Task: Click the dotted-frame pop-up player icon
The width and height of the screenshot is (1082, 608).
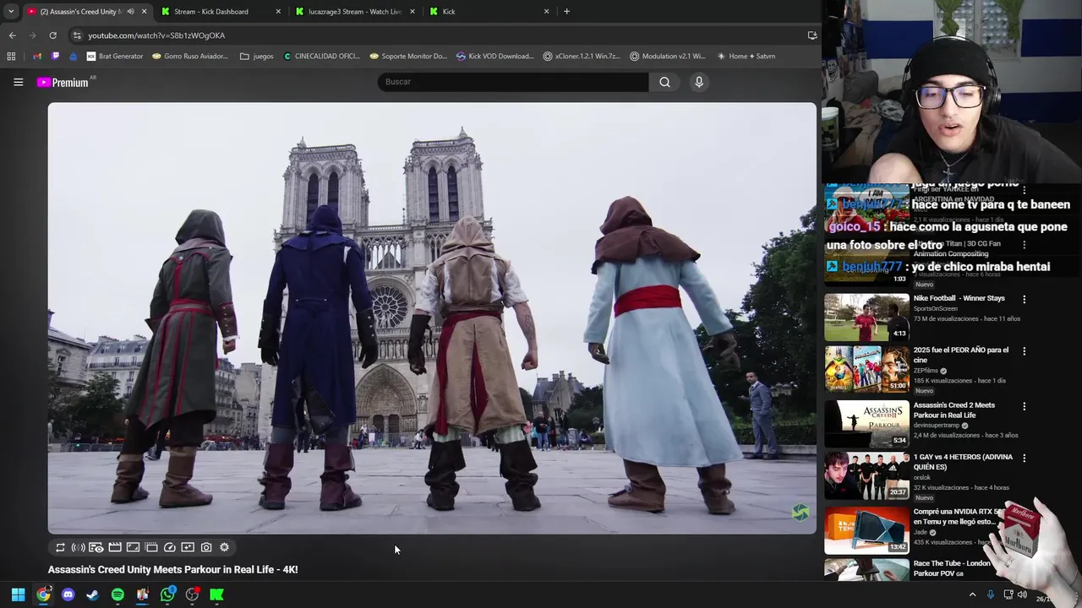Action: pos(151,547)
